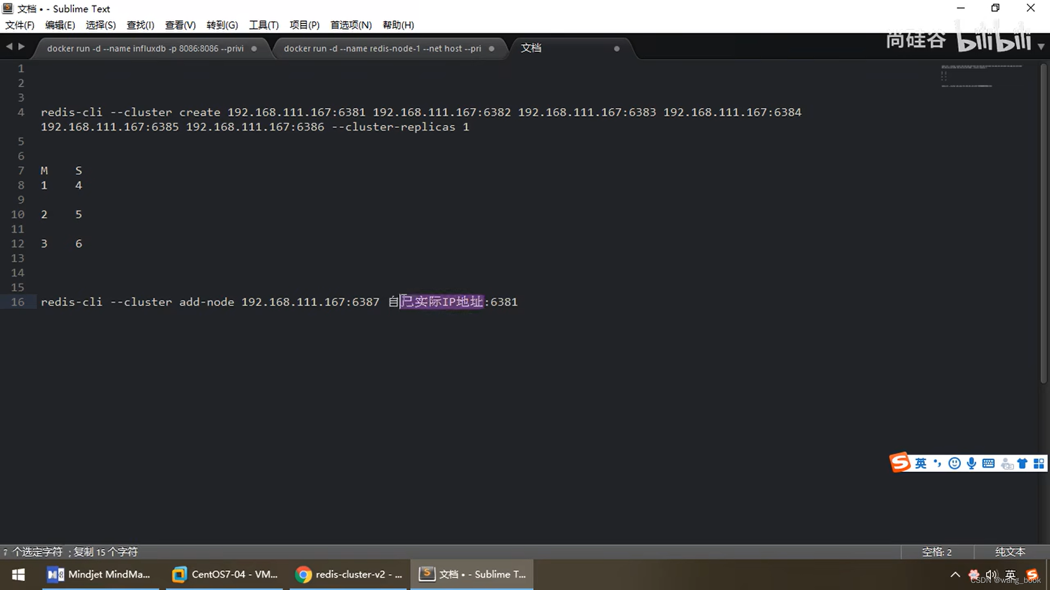The width and height of the screenshot is (1050, 590).
Task: Click the previous tab left arrow
Action: pyautogui.click(x=9, y=47)
